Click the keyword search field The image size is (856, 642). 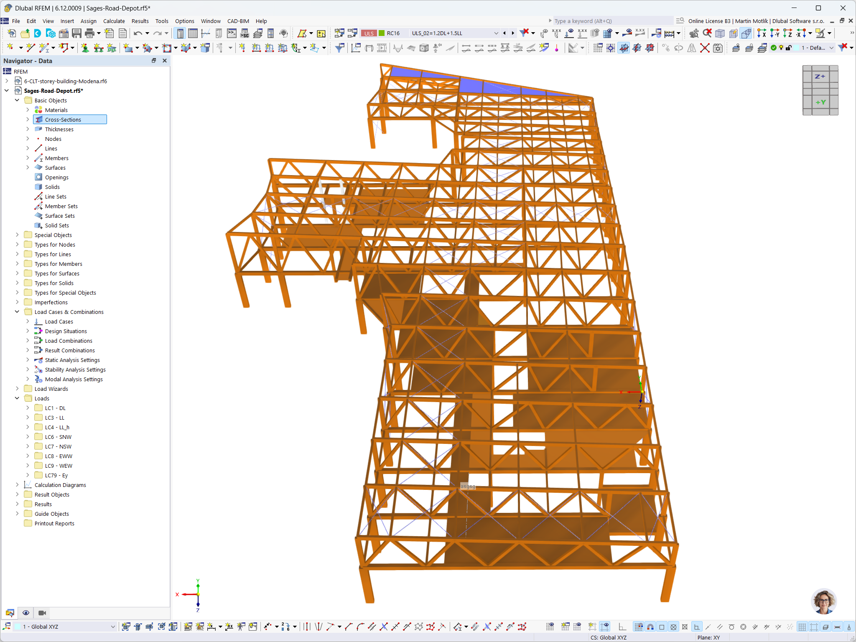click(610, 20)
